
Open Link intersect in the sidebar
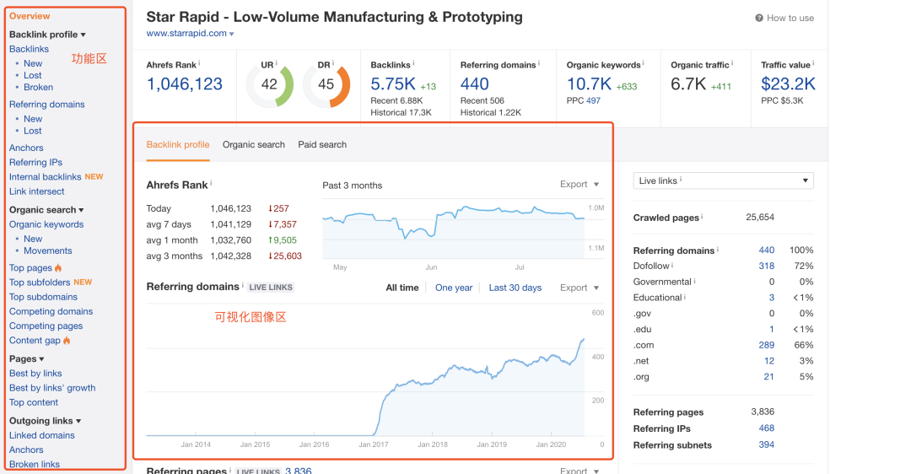36,191
